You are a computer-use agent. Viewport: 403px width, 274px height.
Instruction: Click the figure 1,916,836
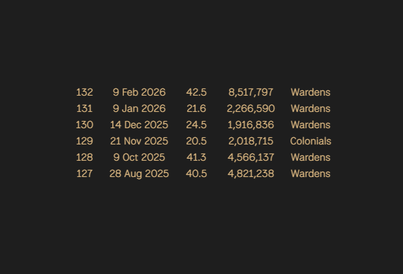tap(251, 125)
